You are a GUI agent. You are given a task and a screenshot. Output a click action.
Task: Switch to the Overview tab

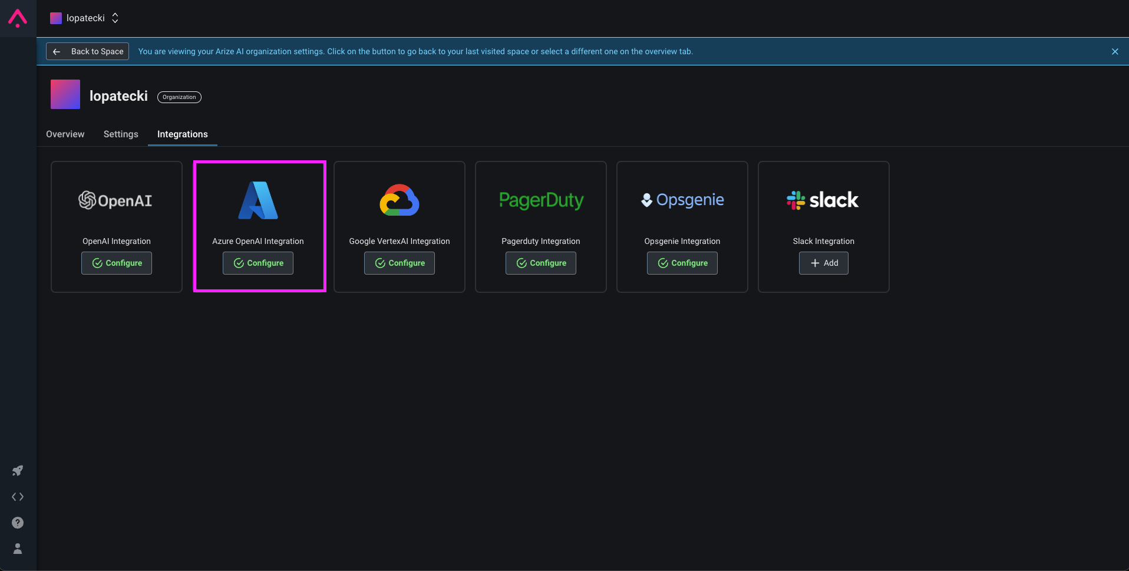[65, 134]
